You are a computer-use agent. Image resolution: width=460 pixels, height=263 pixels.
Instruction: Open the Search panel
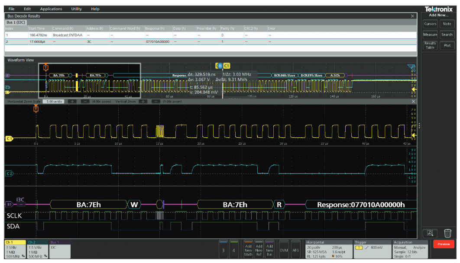(x=447, y=35)
